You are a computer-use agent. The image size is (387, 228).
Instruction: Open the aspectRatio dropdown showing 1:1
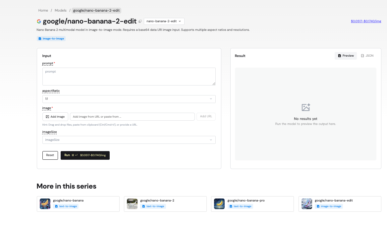click(x=129, y=99)
